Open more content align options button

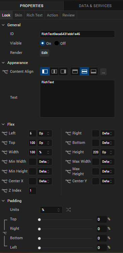tap(104, 72)
